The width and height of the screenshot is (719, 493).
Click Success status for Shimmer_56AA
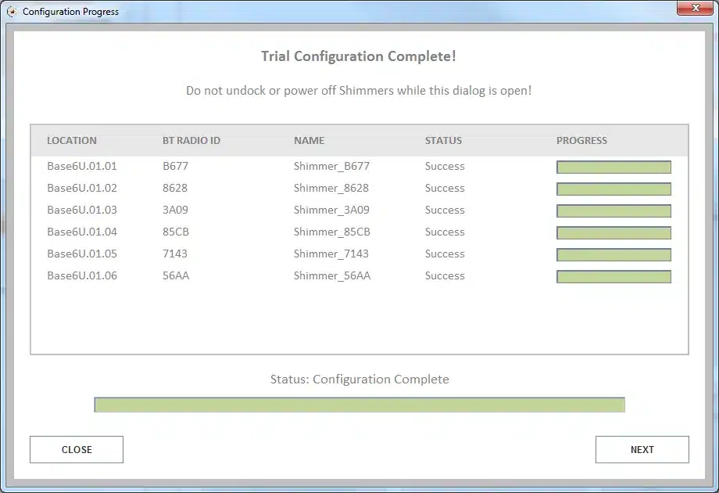click(x=445, y=275)
